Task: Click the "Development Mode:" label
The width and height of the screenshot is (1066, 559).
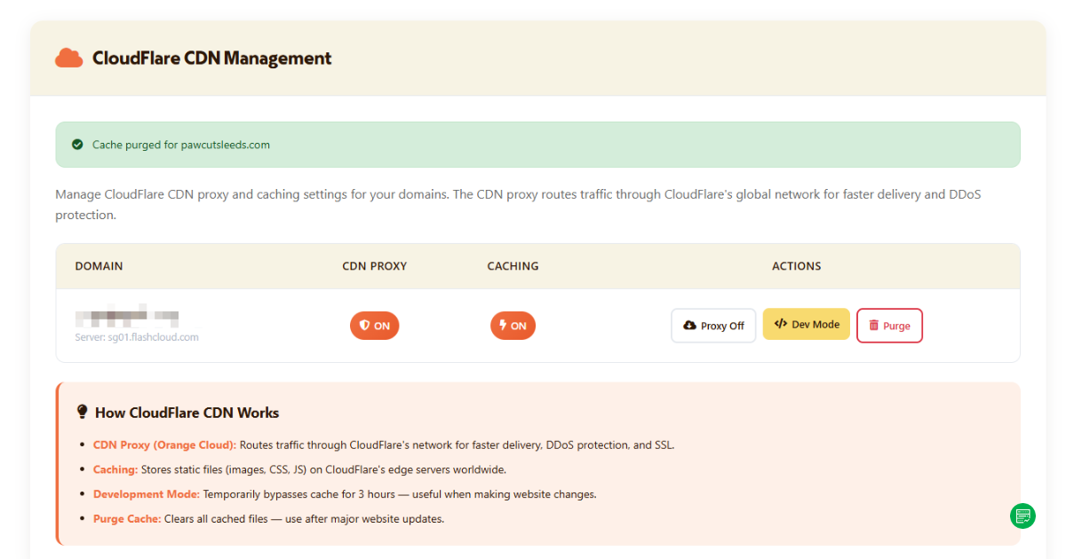Action: tap(147, 494)
